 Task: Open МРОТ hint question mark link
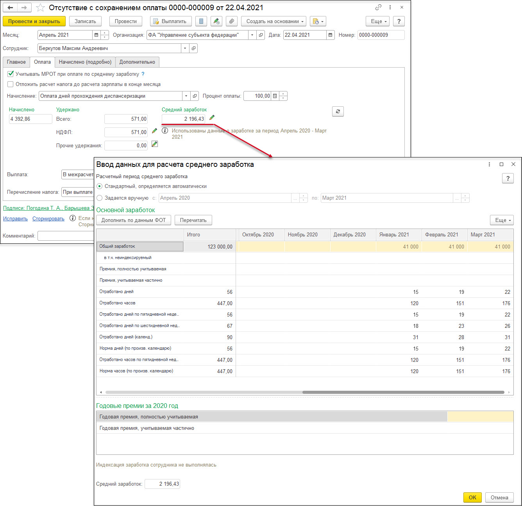[x=143, y=74]
